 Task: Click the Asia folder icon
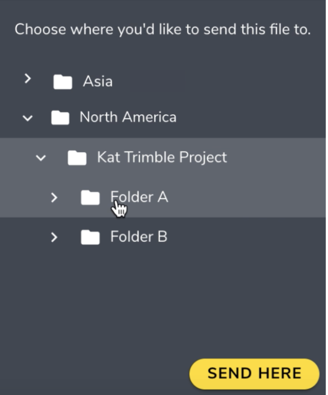62,82
